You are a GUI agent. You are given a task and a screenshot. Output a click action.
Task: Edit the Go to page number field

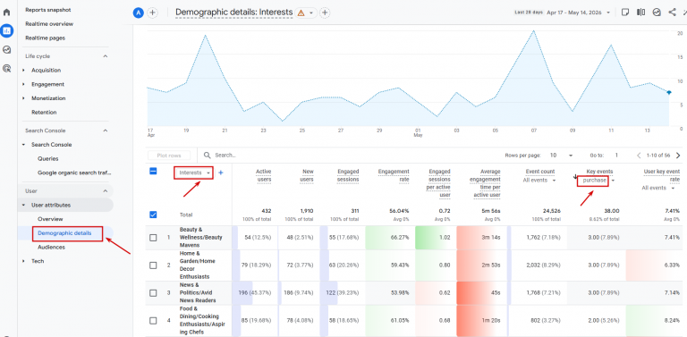pos(616,156)
